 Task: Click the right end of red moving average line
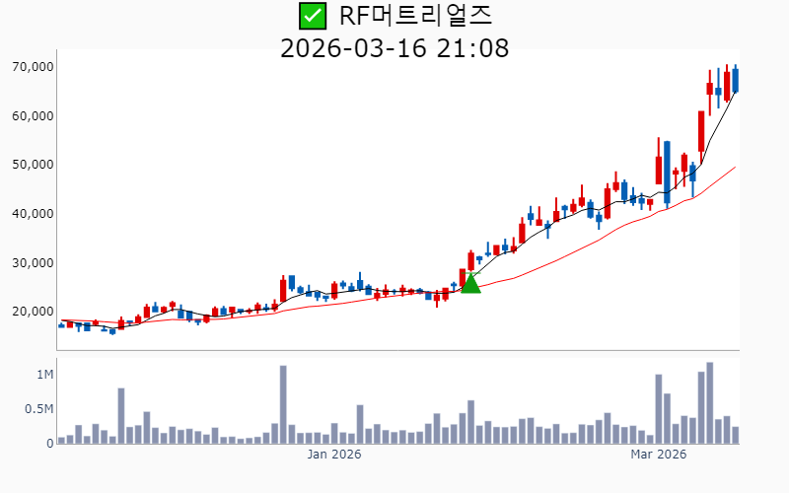click(735, 168)
